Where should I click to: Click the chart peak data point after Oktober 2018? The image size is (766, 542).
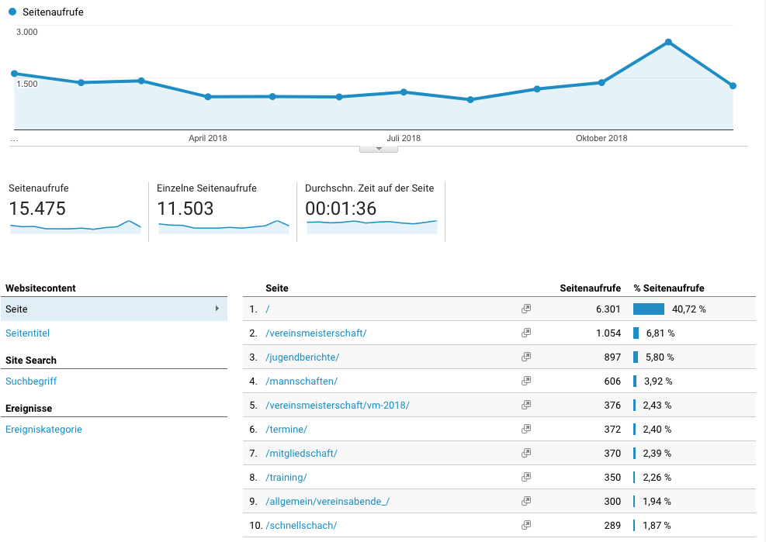[667, 42]
